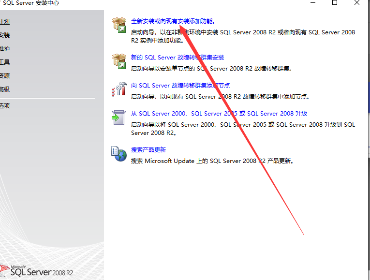This screenshot has height=280, width=370.
Task: Click description text of new standalone installation
Action: tap(243, 36)
